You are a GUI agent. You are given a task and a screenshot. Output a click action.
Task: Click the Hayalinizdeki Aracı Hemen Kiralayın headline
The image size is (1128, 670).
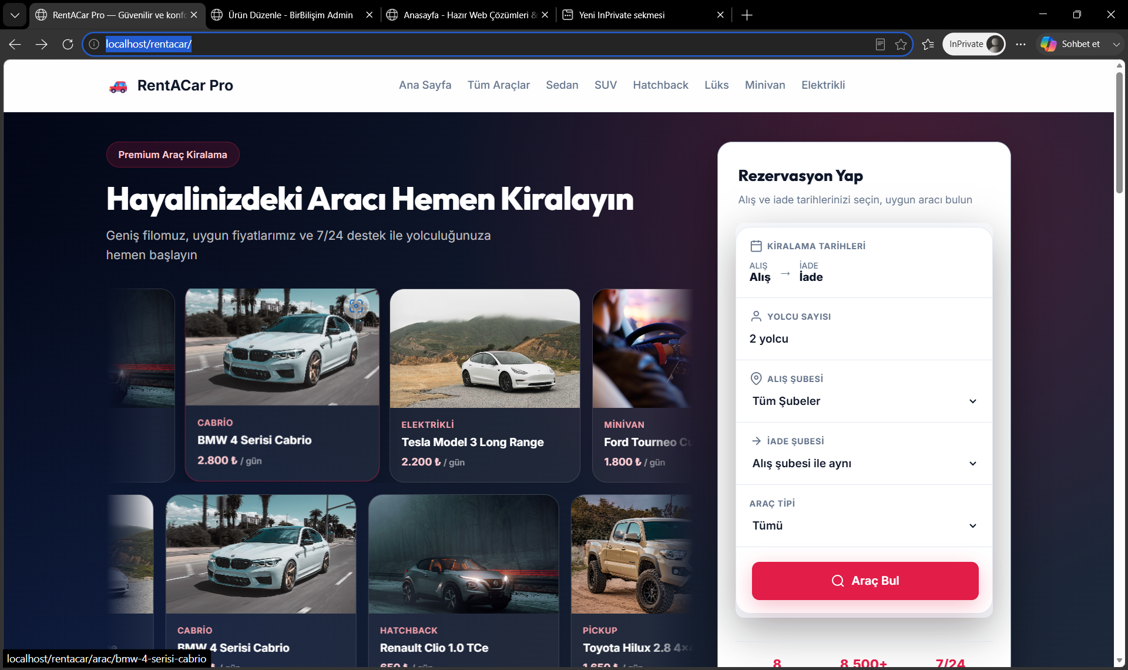tap(370, 199)
